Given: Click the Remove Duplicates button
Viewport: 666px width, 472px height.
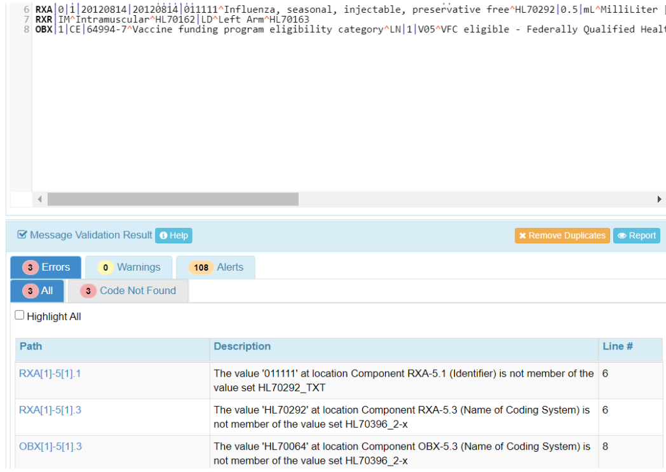Looking at the screenshot, I should click(562, 235).
